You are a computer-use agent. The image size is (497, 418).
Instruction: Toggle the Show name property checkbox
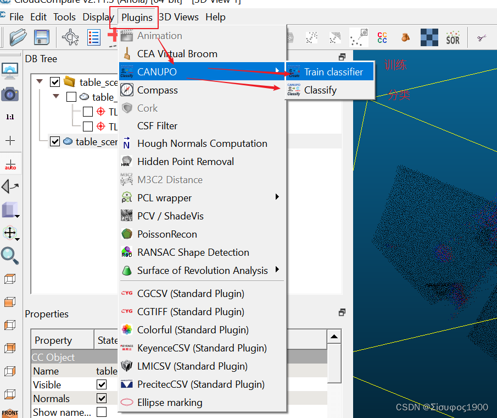[102, 412]
